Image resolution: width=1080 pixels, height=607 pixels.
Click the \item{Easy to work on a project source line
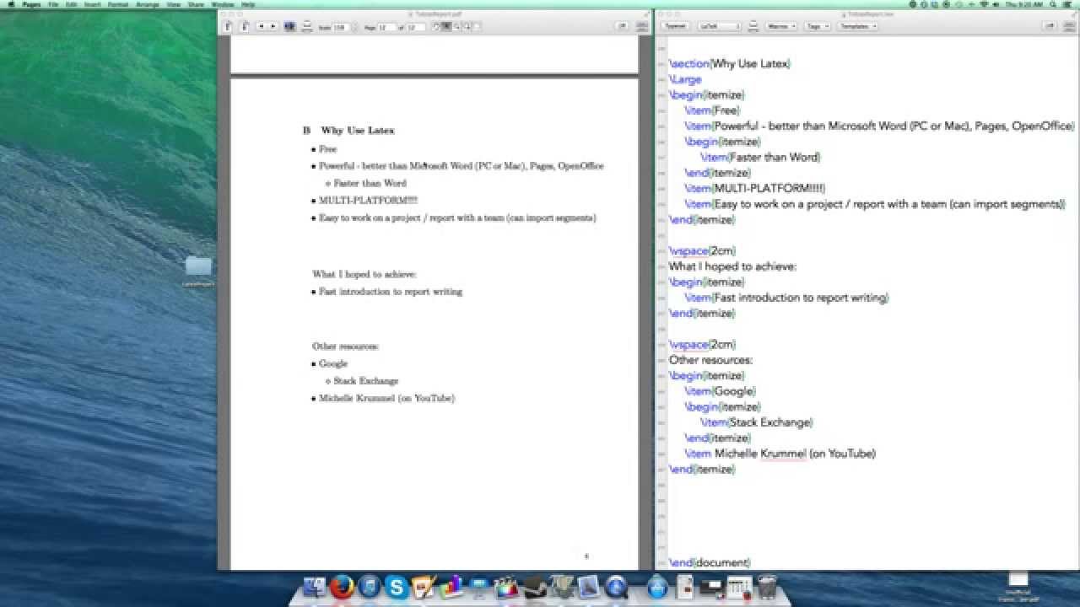pyautogui.click(x=876, y=204)
